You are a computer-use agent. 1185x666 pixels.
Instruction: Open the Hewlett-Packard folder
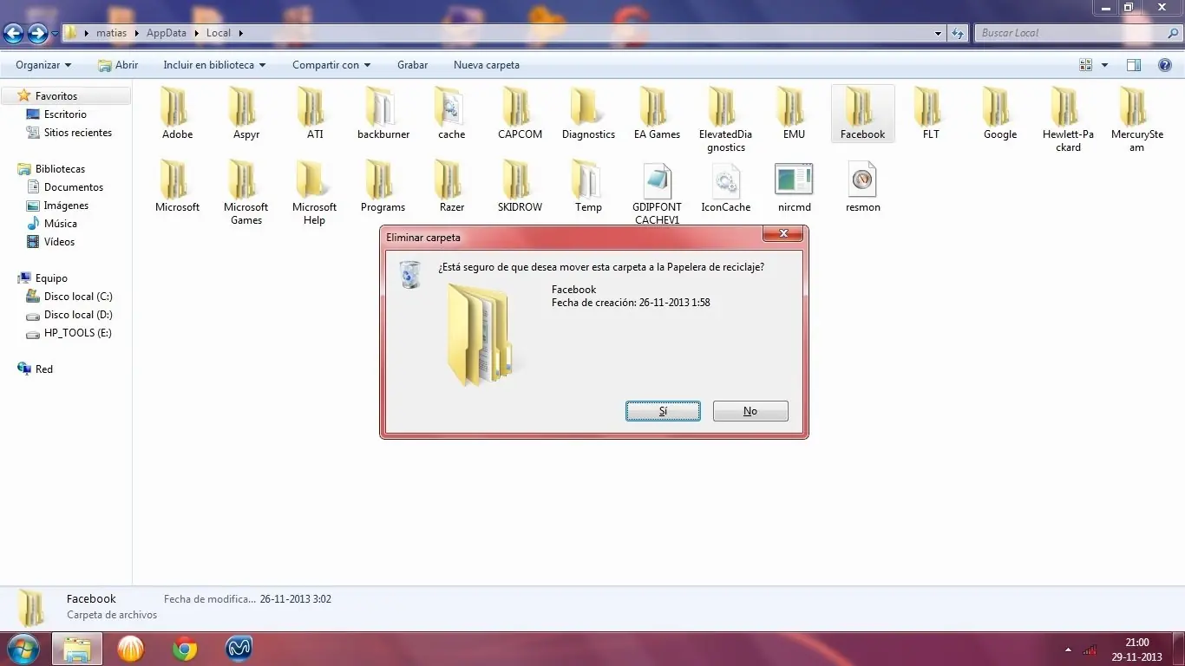pos(1068,120)
